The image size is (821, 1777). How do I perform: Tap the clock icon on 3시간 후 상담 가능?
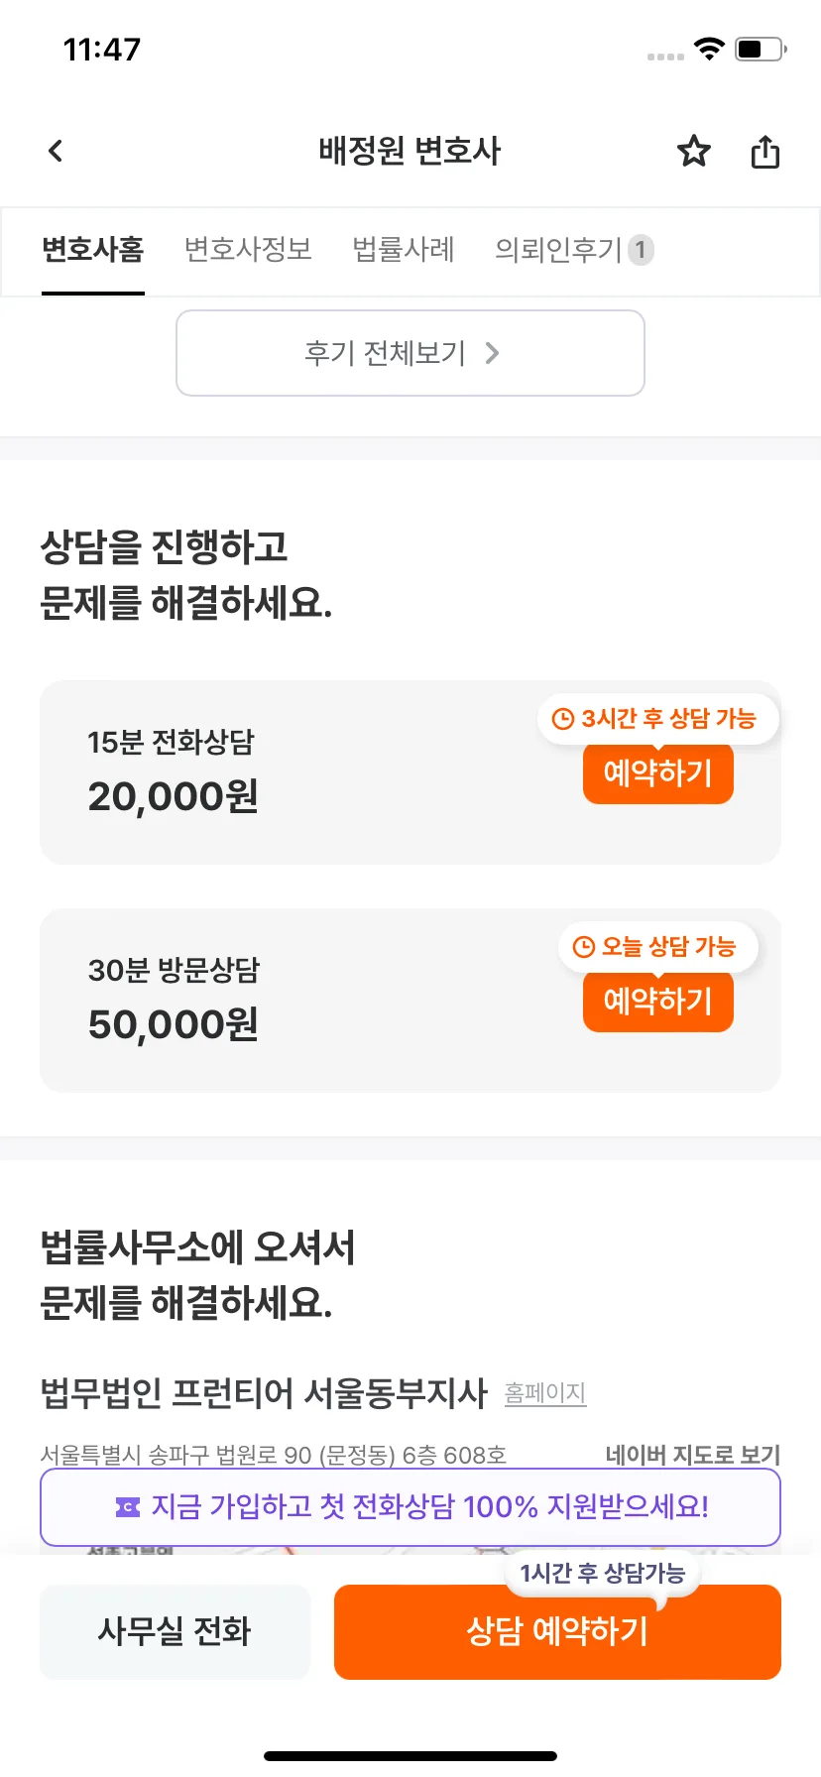pyautogui.click(x=563, y=719)
